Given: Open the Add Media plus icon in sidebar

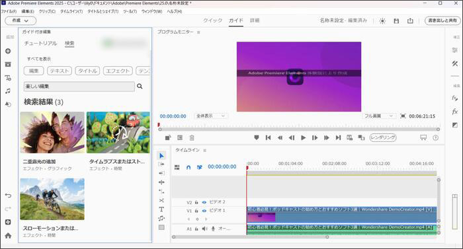Looking at the screenshot, I should tap(8, 51).
